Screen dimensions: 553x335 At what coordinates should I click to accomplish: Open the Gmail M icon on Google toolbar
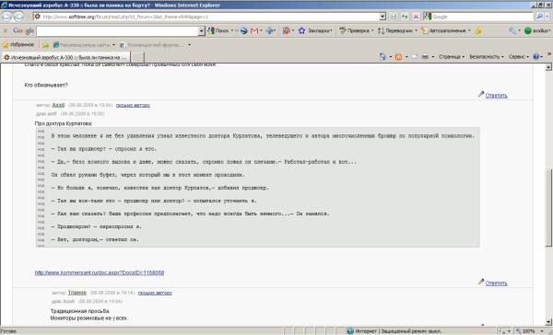coord(254,31)
